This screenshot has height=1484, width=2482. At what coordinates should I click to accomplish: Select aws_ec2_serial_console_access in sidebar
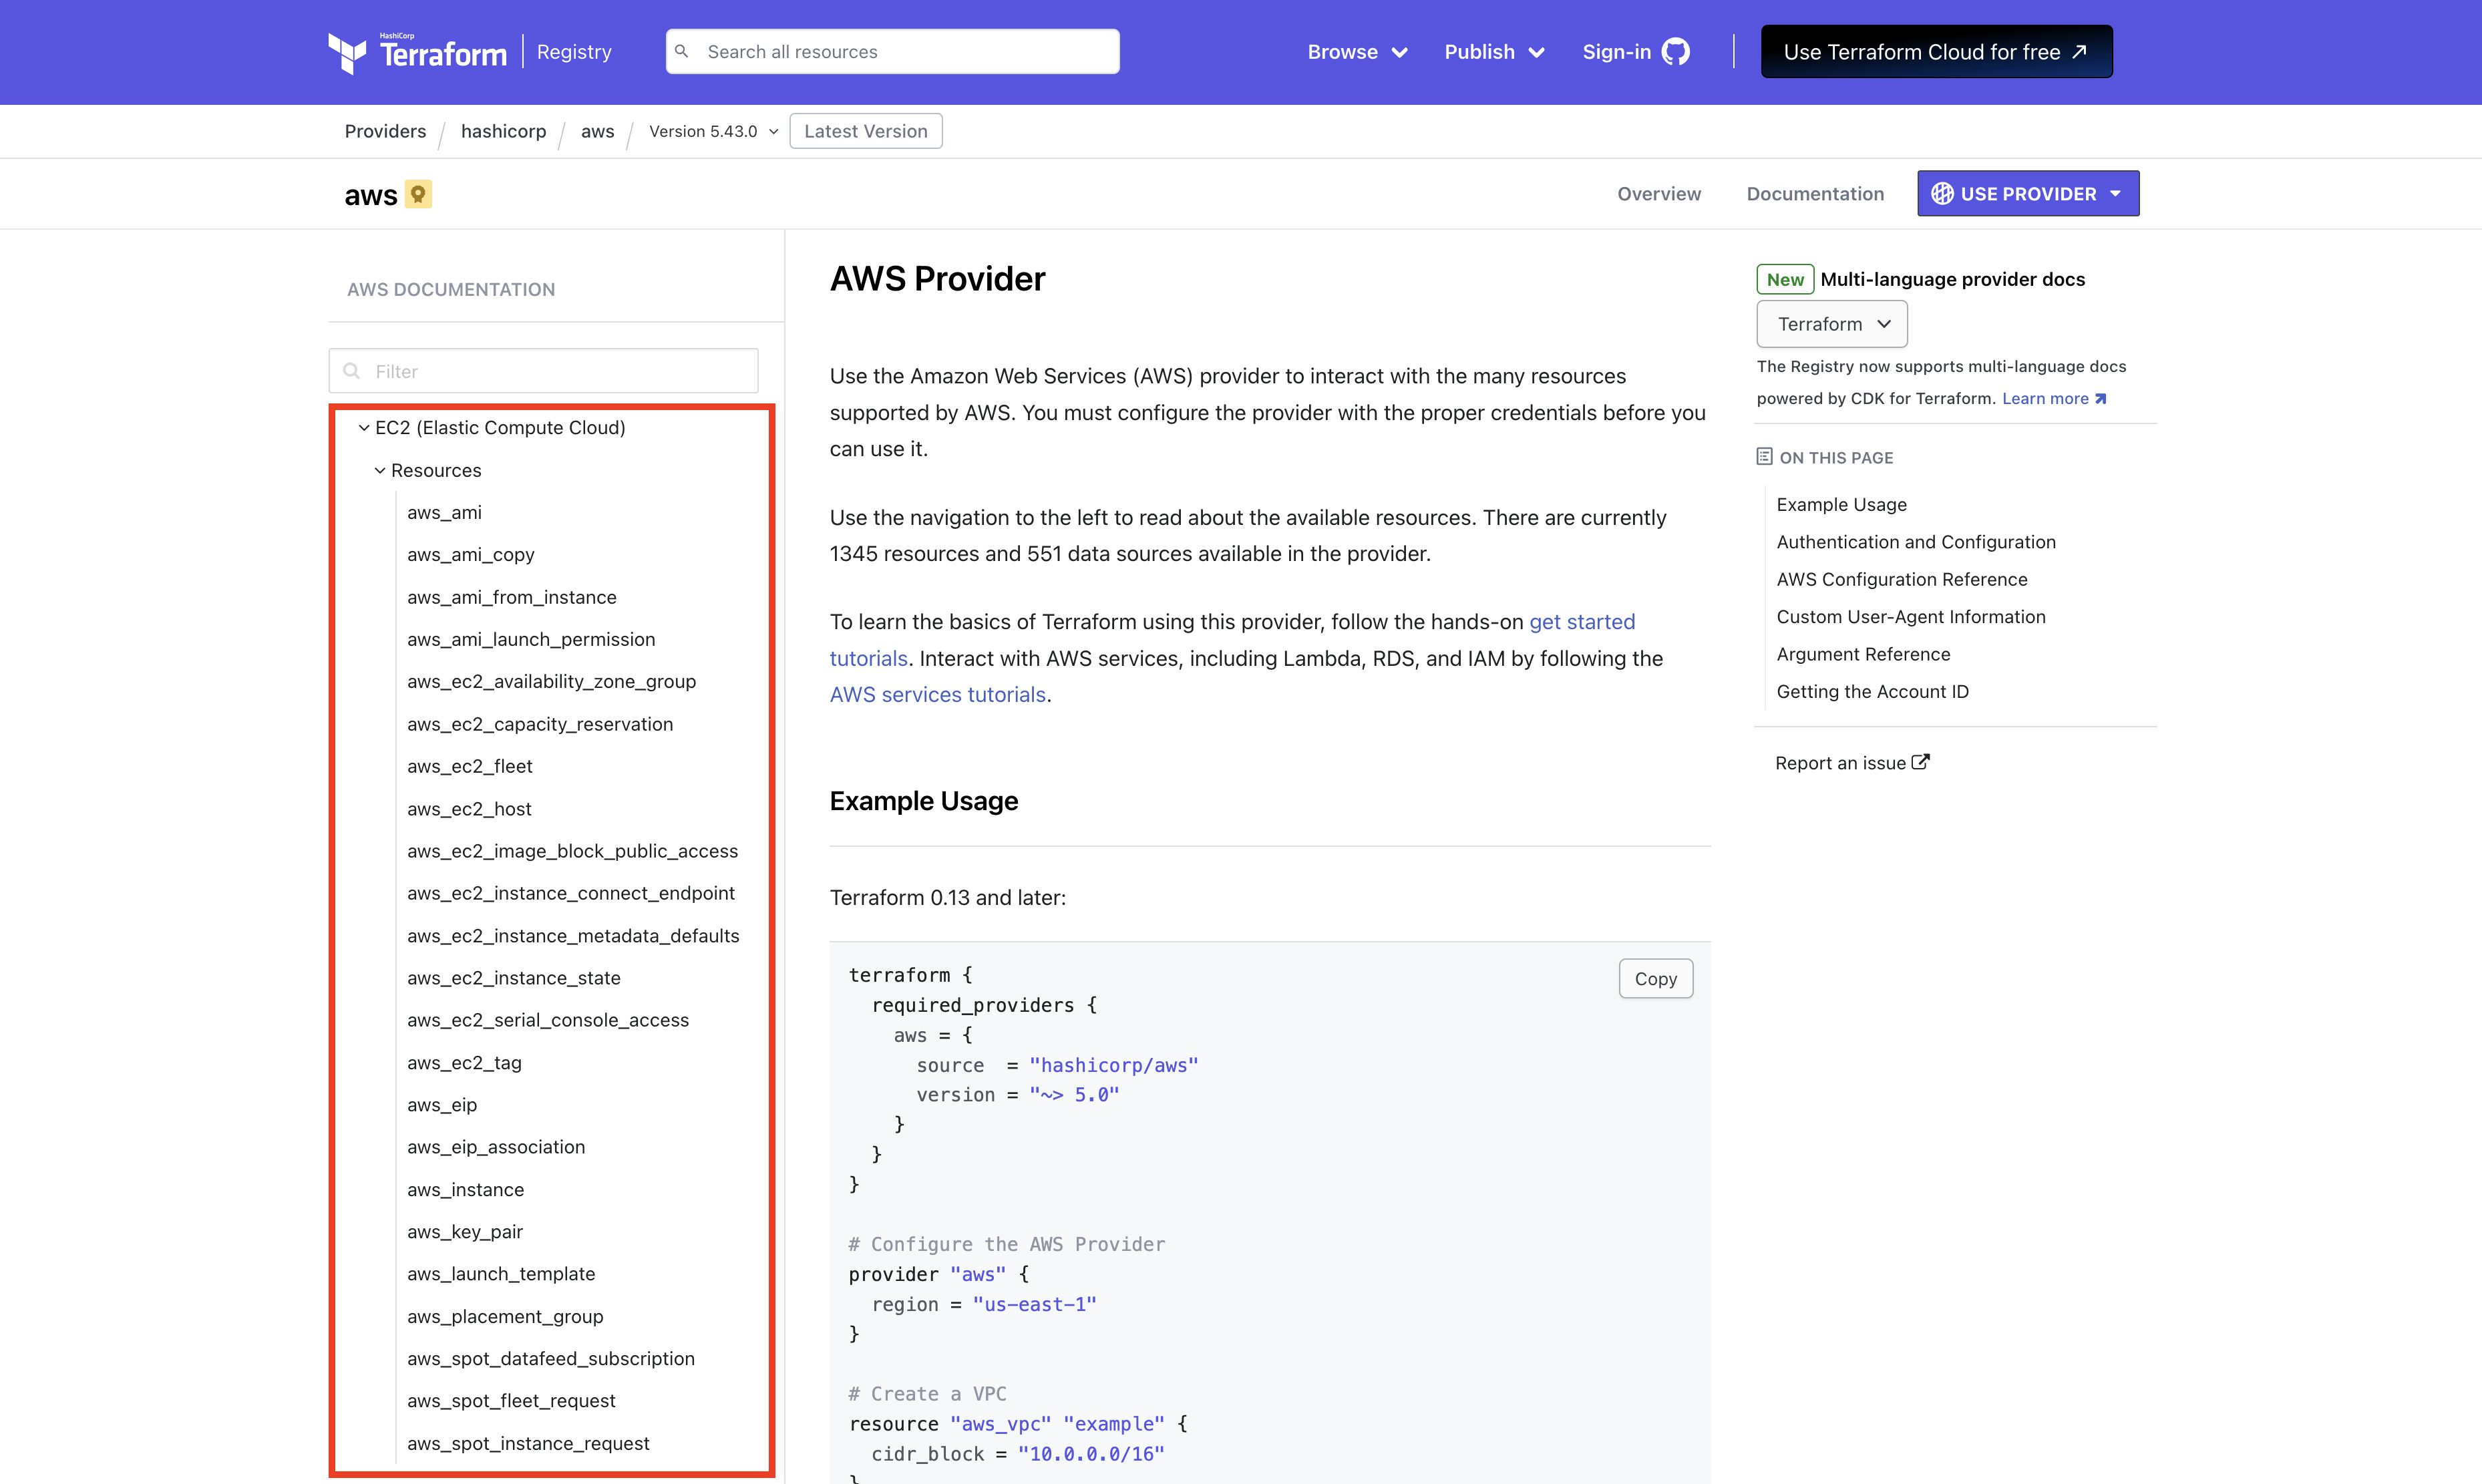(548, 1021)
